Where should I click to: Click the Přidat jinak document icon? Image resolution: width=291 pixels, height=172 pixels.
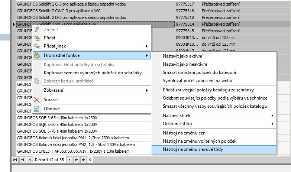click(37, 46)
